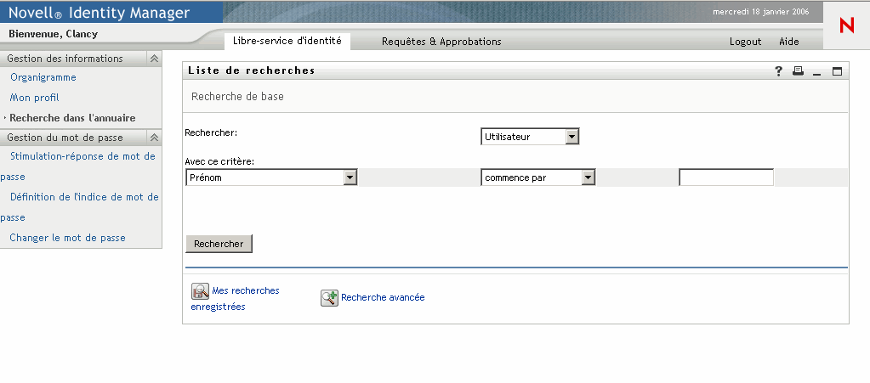This screenshot has width=870, height=383.
Task: Open Stimulation-réponse de mot de passe
Action: [79, 166]
